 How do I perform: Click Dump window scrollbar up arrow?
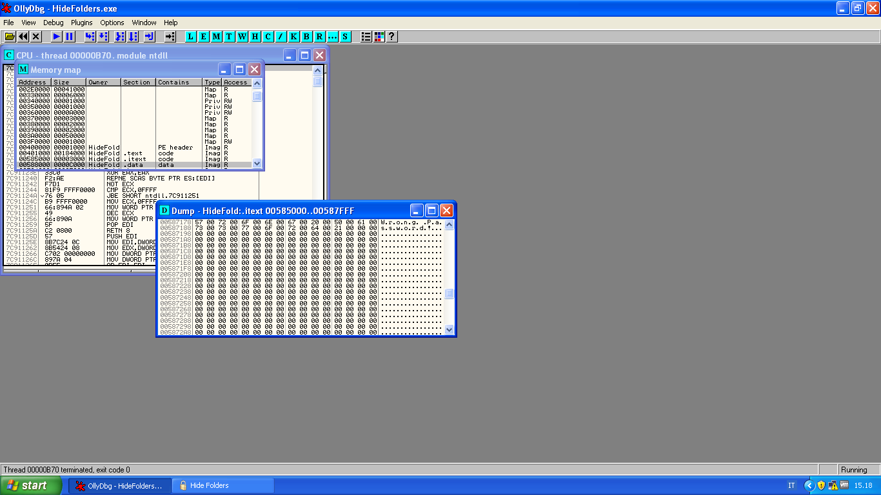[450, 224]
